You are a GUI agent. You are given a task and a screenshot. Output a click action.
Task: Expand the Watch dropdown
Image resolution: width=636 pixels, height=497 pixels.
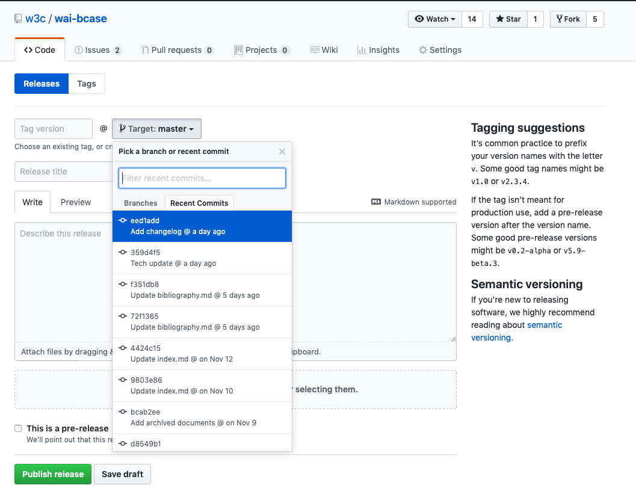click(435, 19)
